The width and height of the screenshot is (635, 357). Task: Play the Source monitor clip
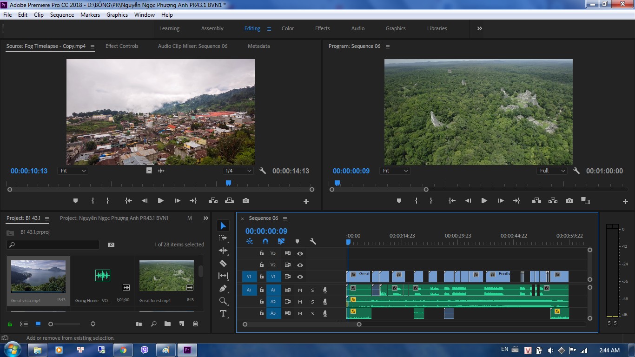(x=160, y=201)
